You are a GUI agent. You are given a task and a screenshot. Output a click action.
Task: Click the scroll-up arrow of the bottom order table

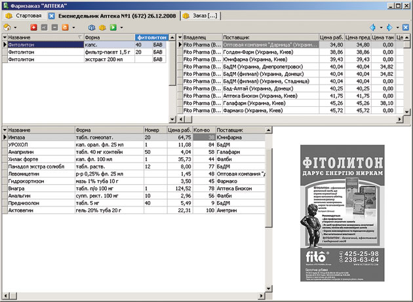pyautogui.click(x=268, y=130)
